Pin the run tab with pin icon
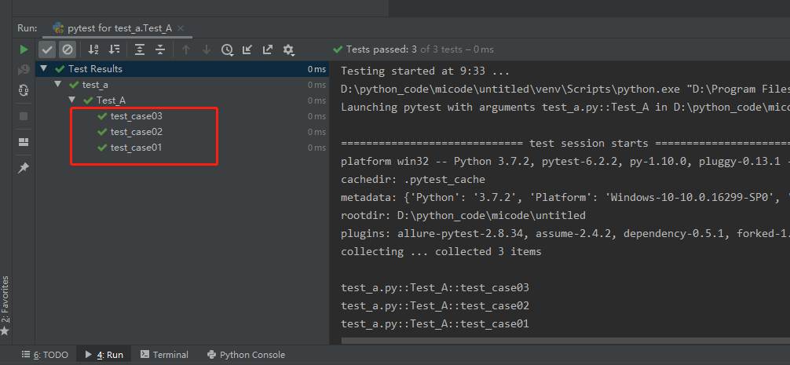Screen dimensions: 790x365 (24, 168)
